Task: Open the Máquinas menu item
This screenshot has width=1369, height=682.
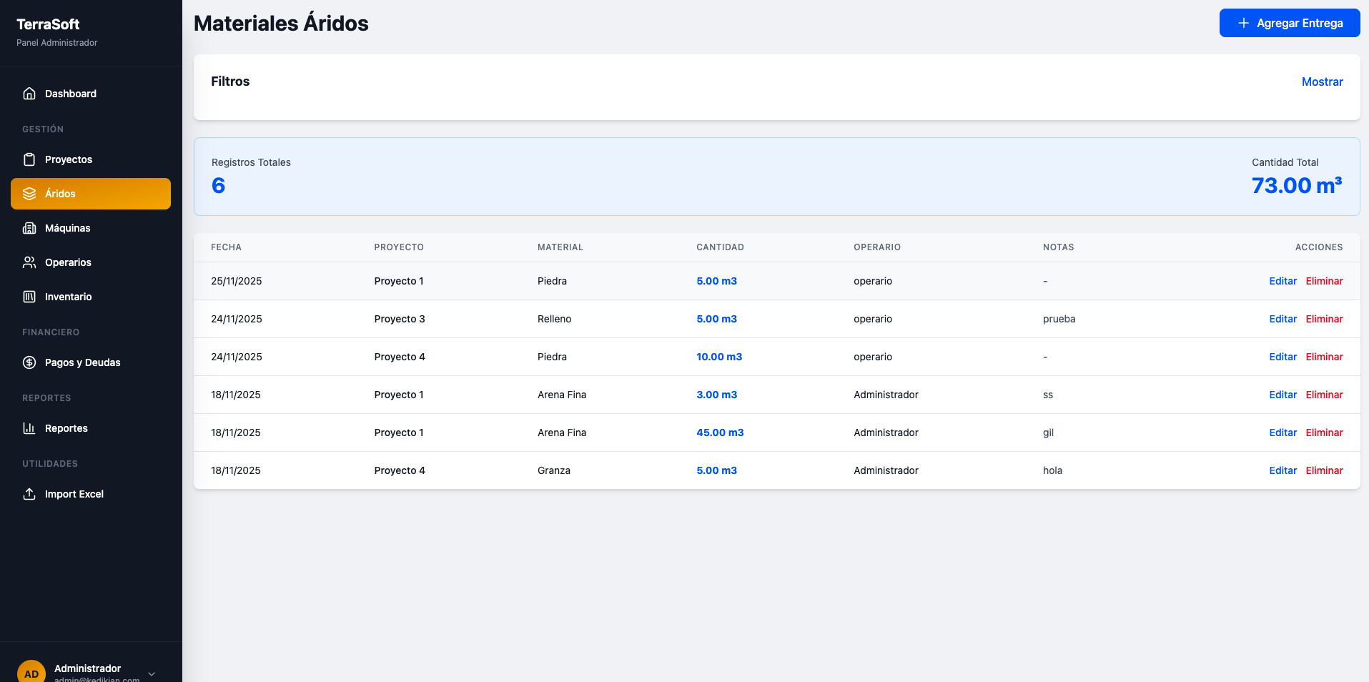Action: (67, 228)
